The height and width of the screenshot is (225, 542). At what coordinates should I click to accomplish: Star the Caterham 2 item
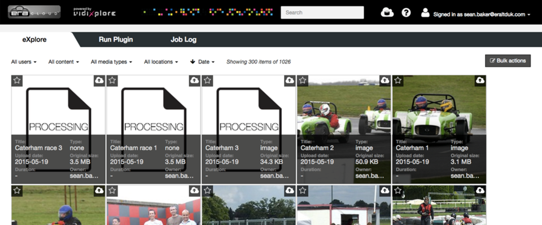[303, 80]
